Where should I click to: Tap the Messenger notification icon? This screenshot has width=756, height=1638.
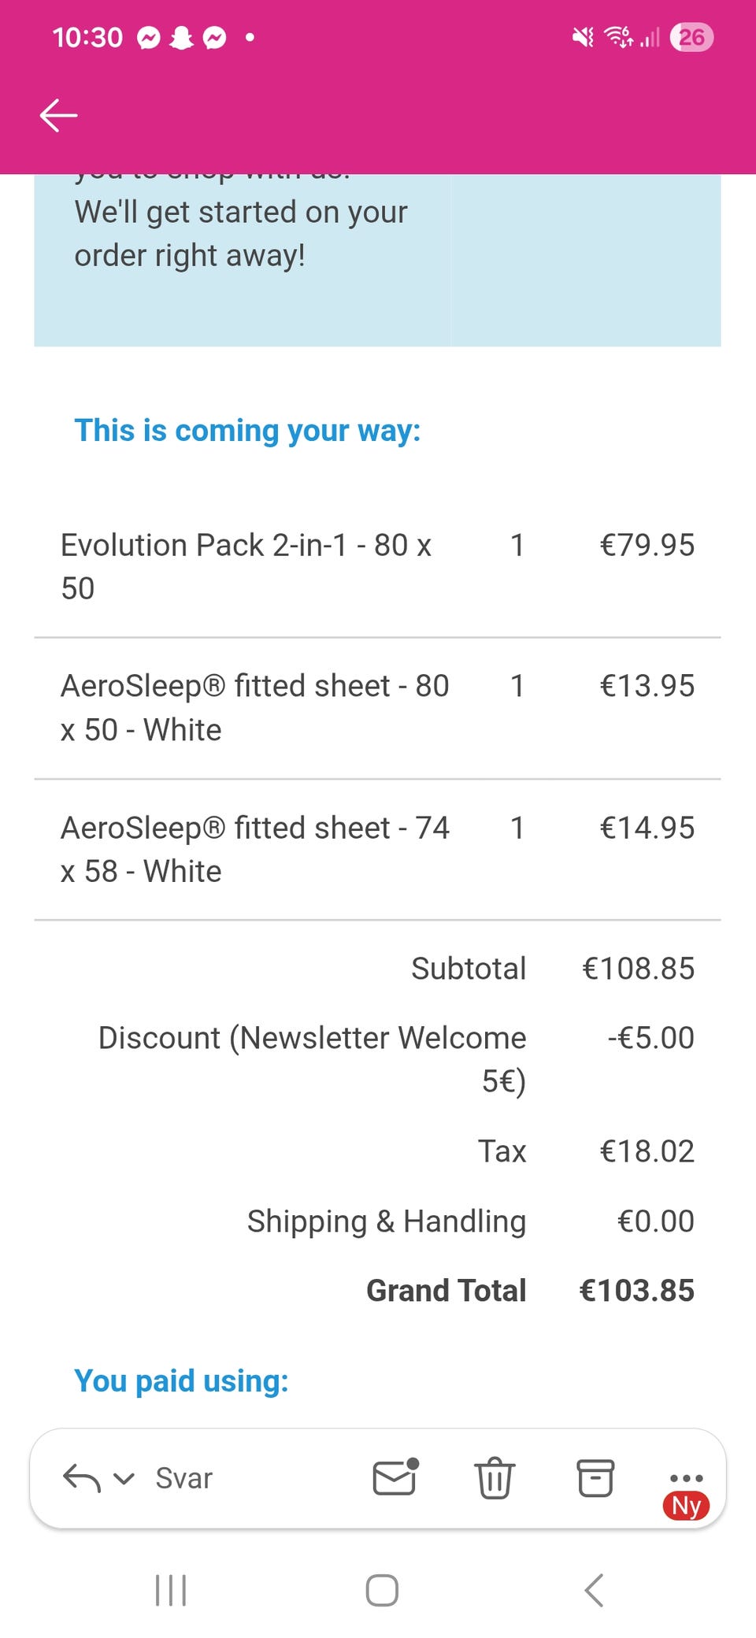(149, 37)
